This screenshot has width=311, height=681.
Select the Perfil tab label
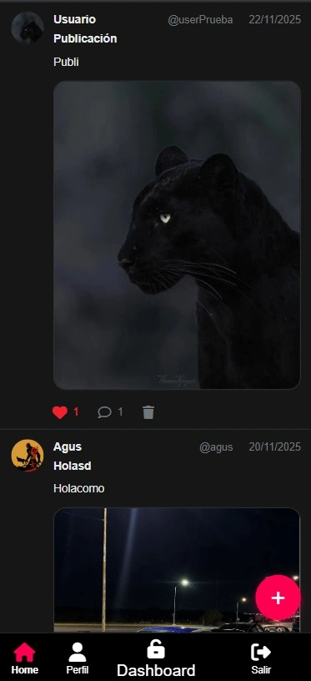coord(78,670)
